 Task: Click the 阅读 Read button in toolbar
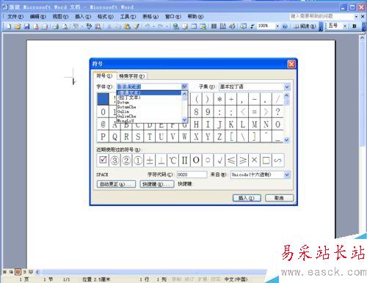point(305,26)
